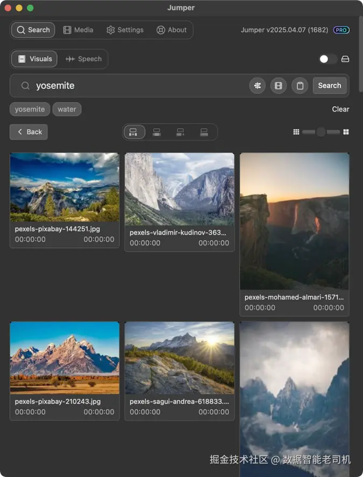Click the film frame search icon
Screen dimensions: 363x477
pos(278,86)
